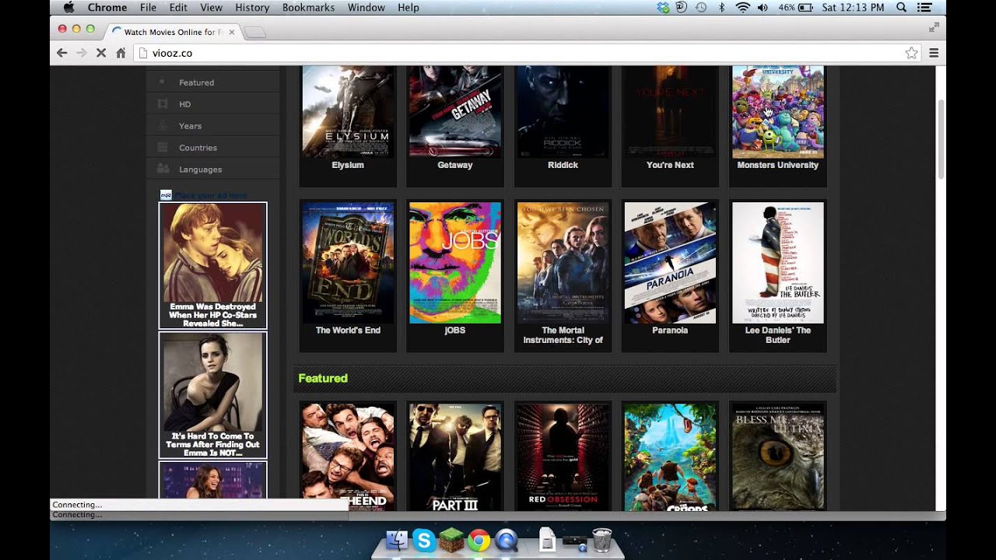Screen dimensions: 996x560
Task: Open Skype from the Dock
Action: pos(424,540)
